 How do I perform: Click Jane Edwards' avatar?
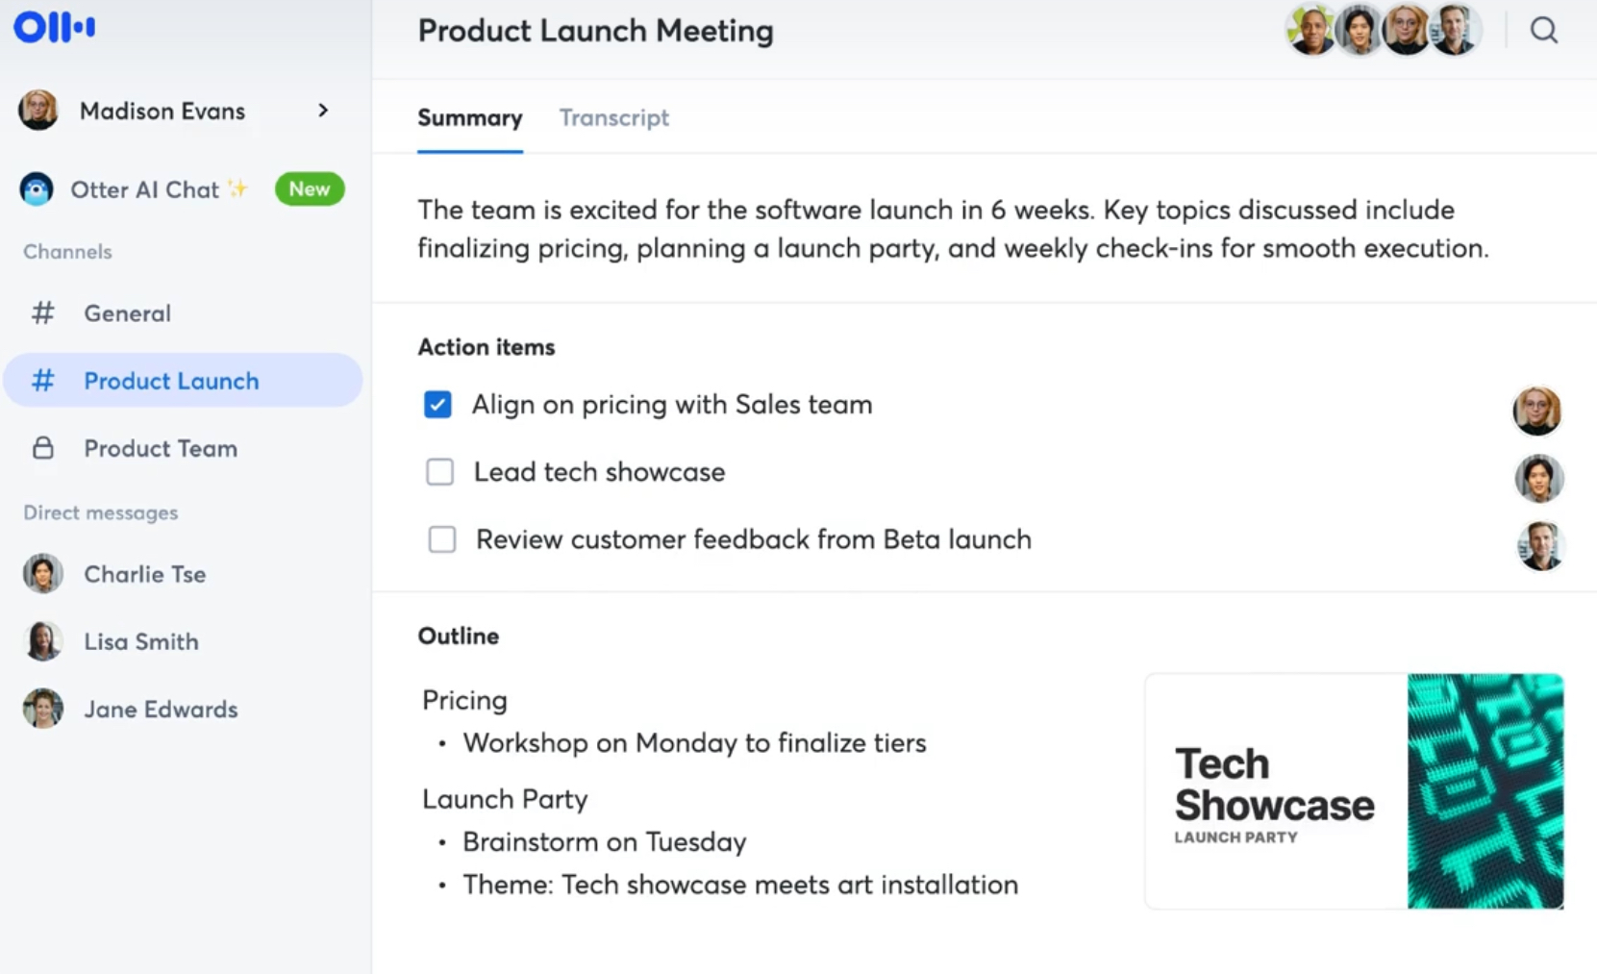coord(42,709)
